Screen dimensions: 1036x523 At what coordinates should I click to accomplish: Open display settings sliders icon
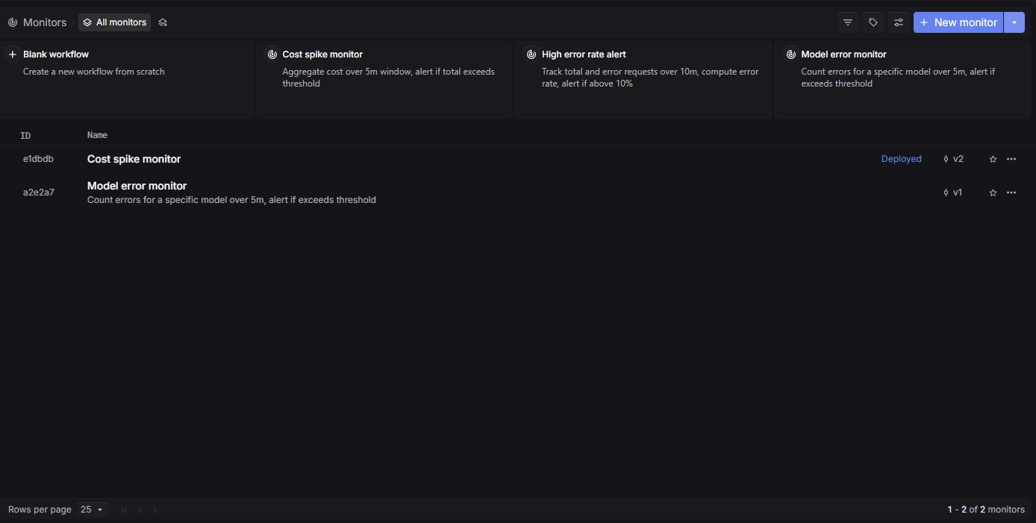[x=899, y=22]
